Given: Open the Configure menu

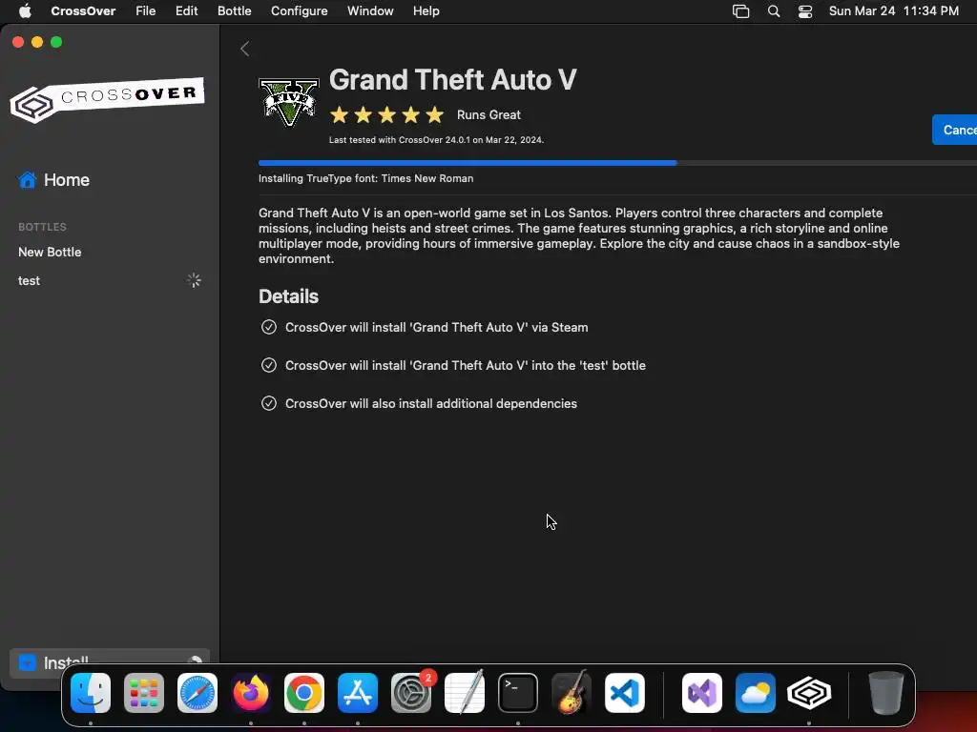Looking at the screenshot, I should (x=299, y=10).
